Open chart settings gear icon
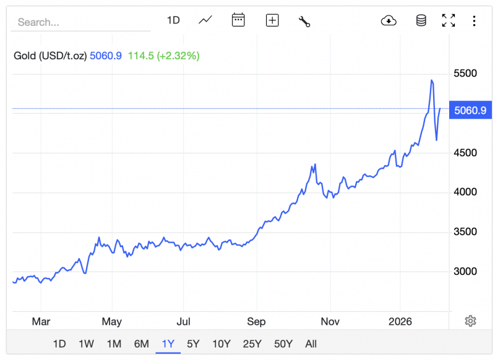Image resolution: width=495 pixels, height=360 pixels. point(470,320)
